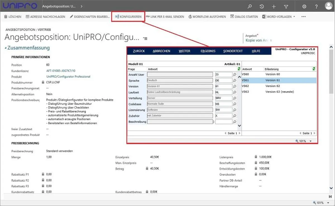Unlock the Betrag field lock

147,168
